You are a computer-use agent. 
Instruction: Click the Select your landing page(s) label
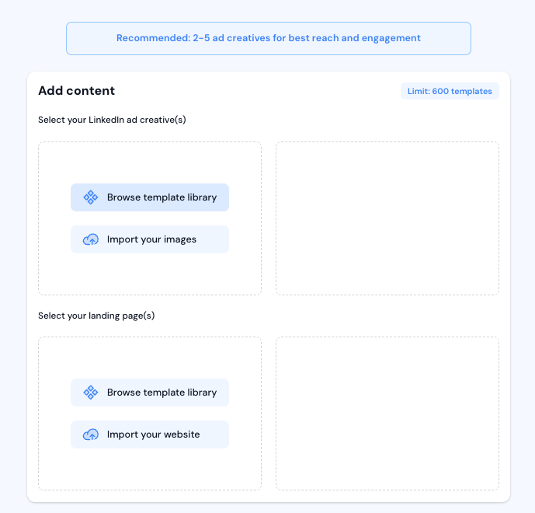tap(96, 316)
